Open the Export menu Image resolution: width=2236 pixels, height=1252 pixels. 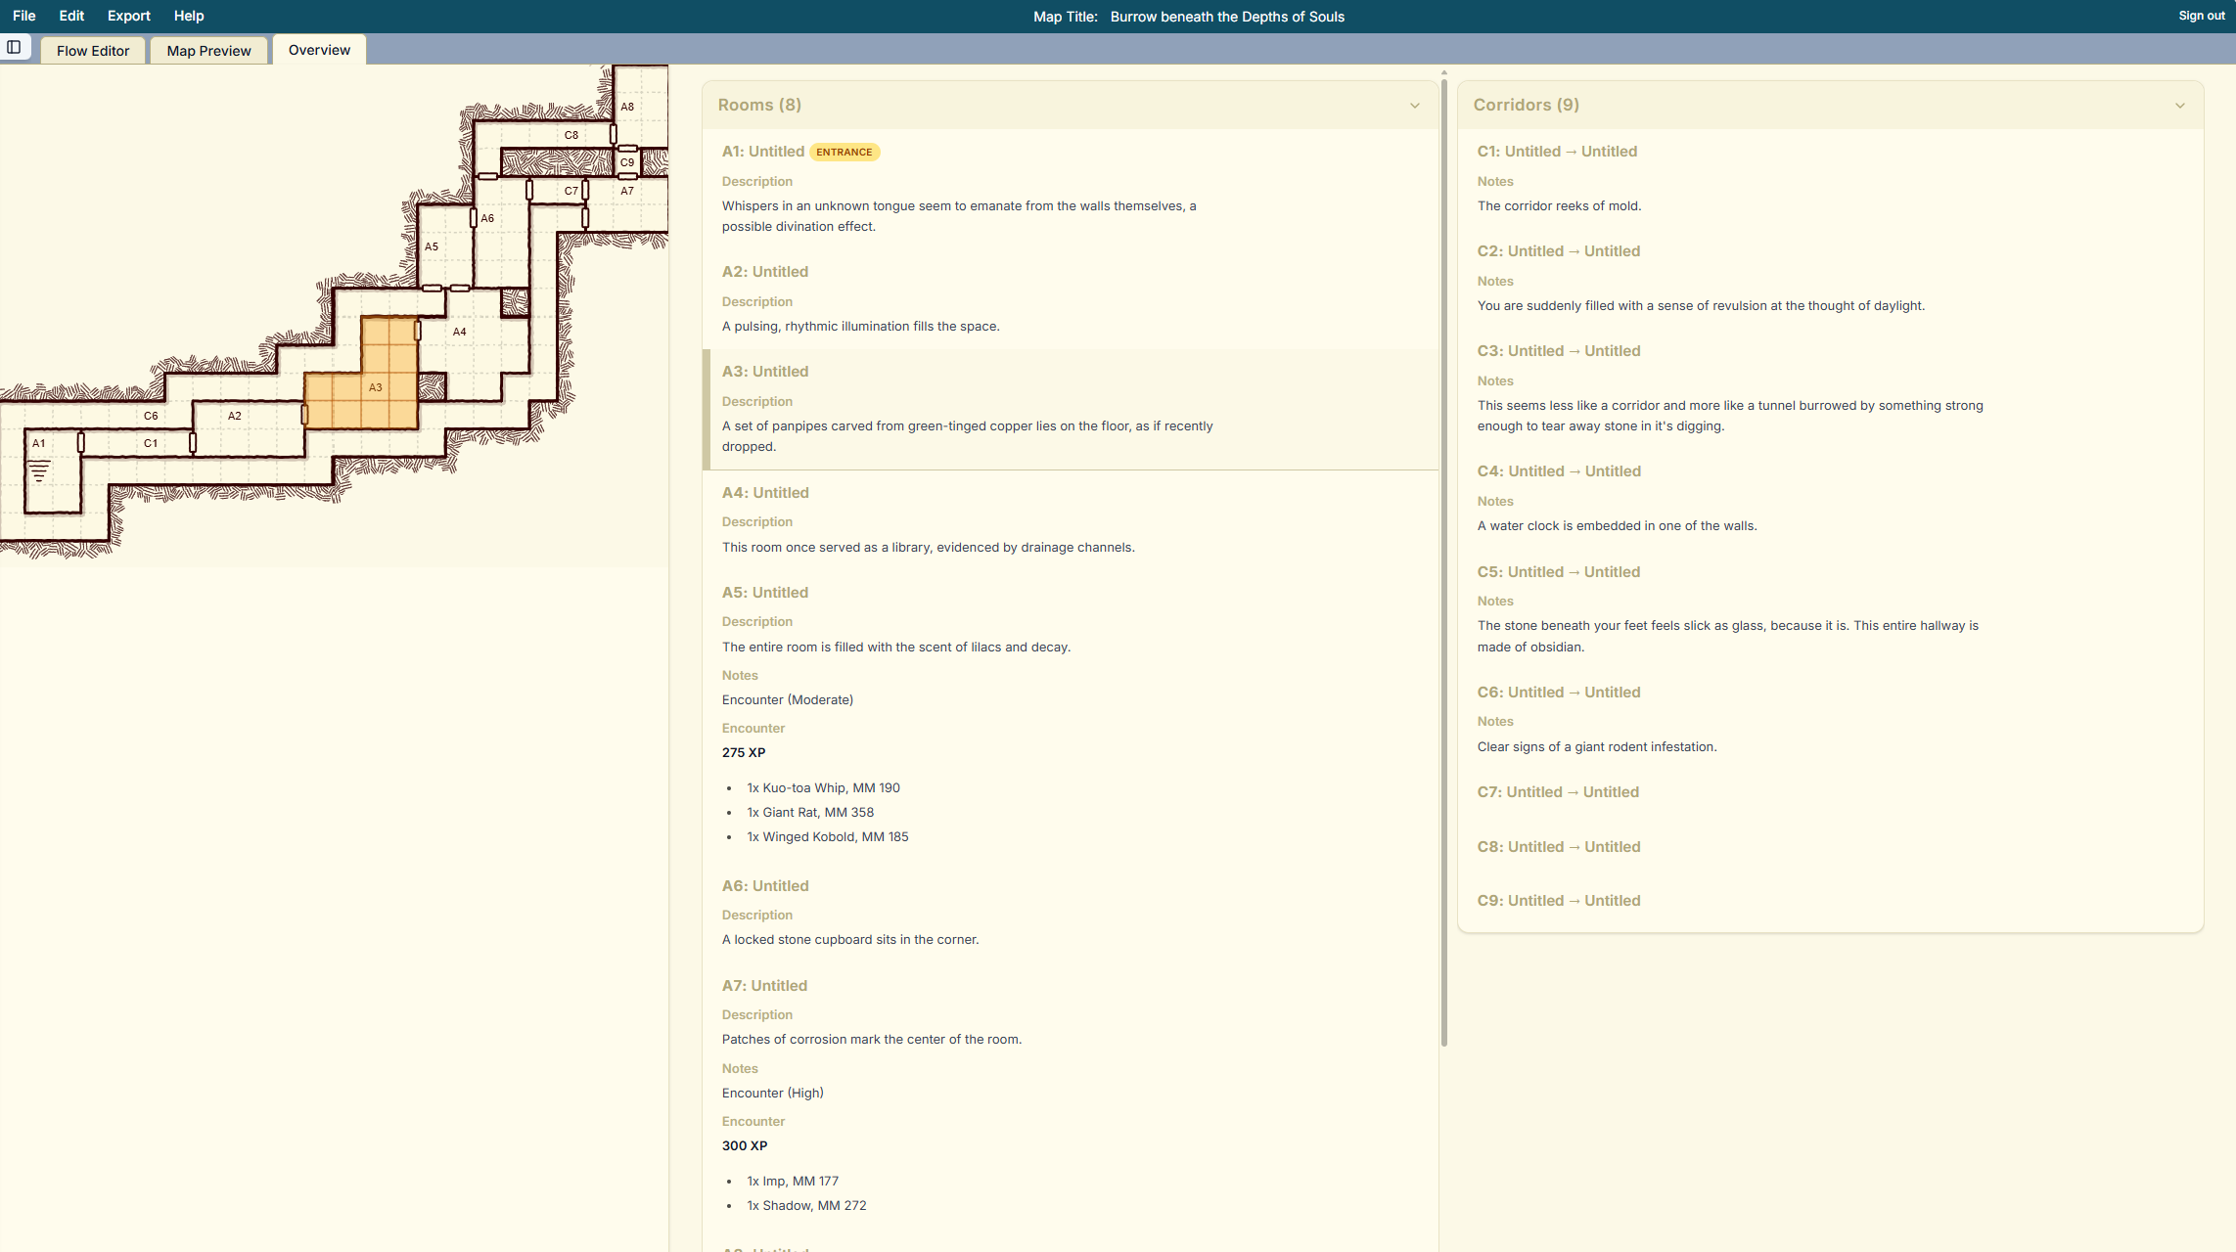128,16
